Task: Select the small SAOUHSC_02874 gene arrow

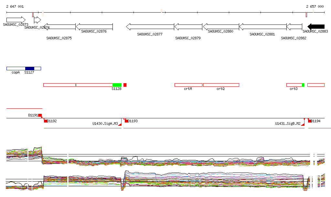Action: (37, 20)
